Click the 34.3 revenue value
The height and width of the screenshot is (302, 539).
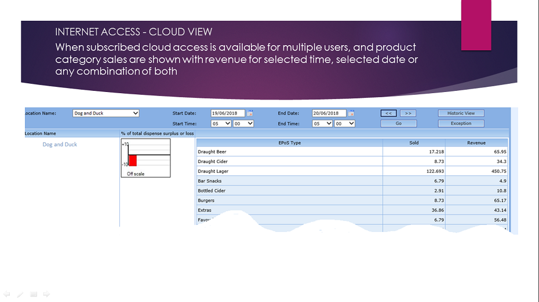(501, 161)
